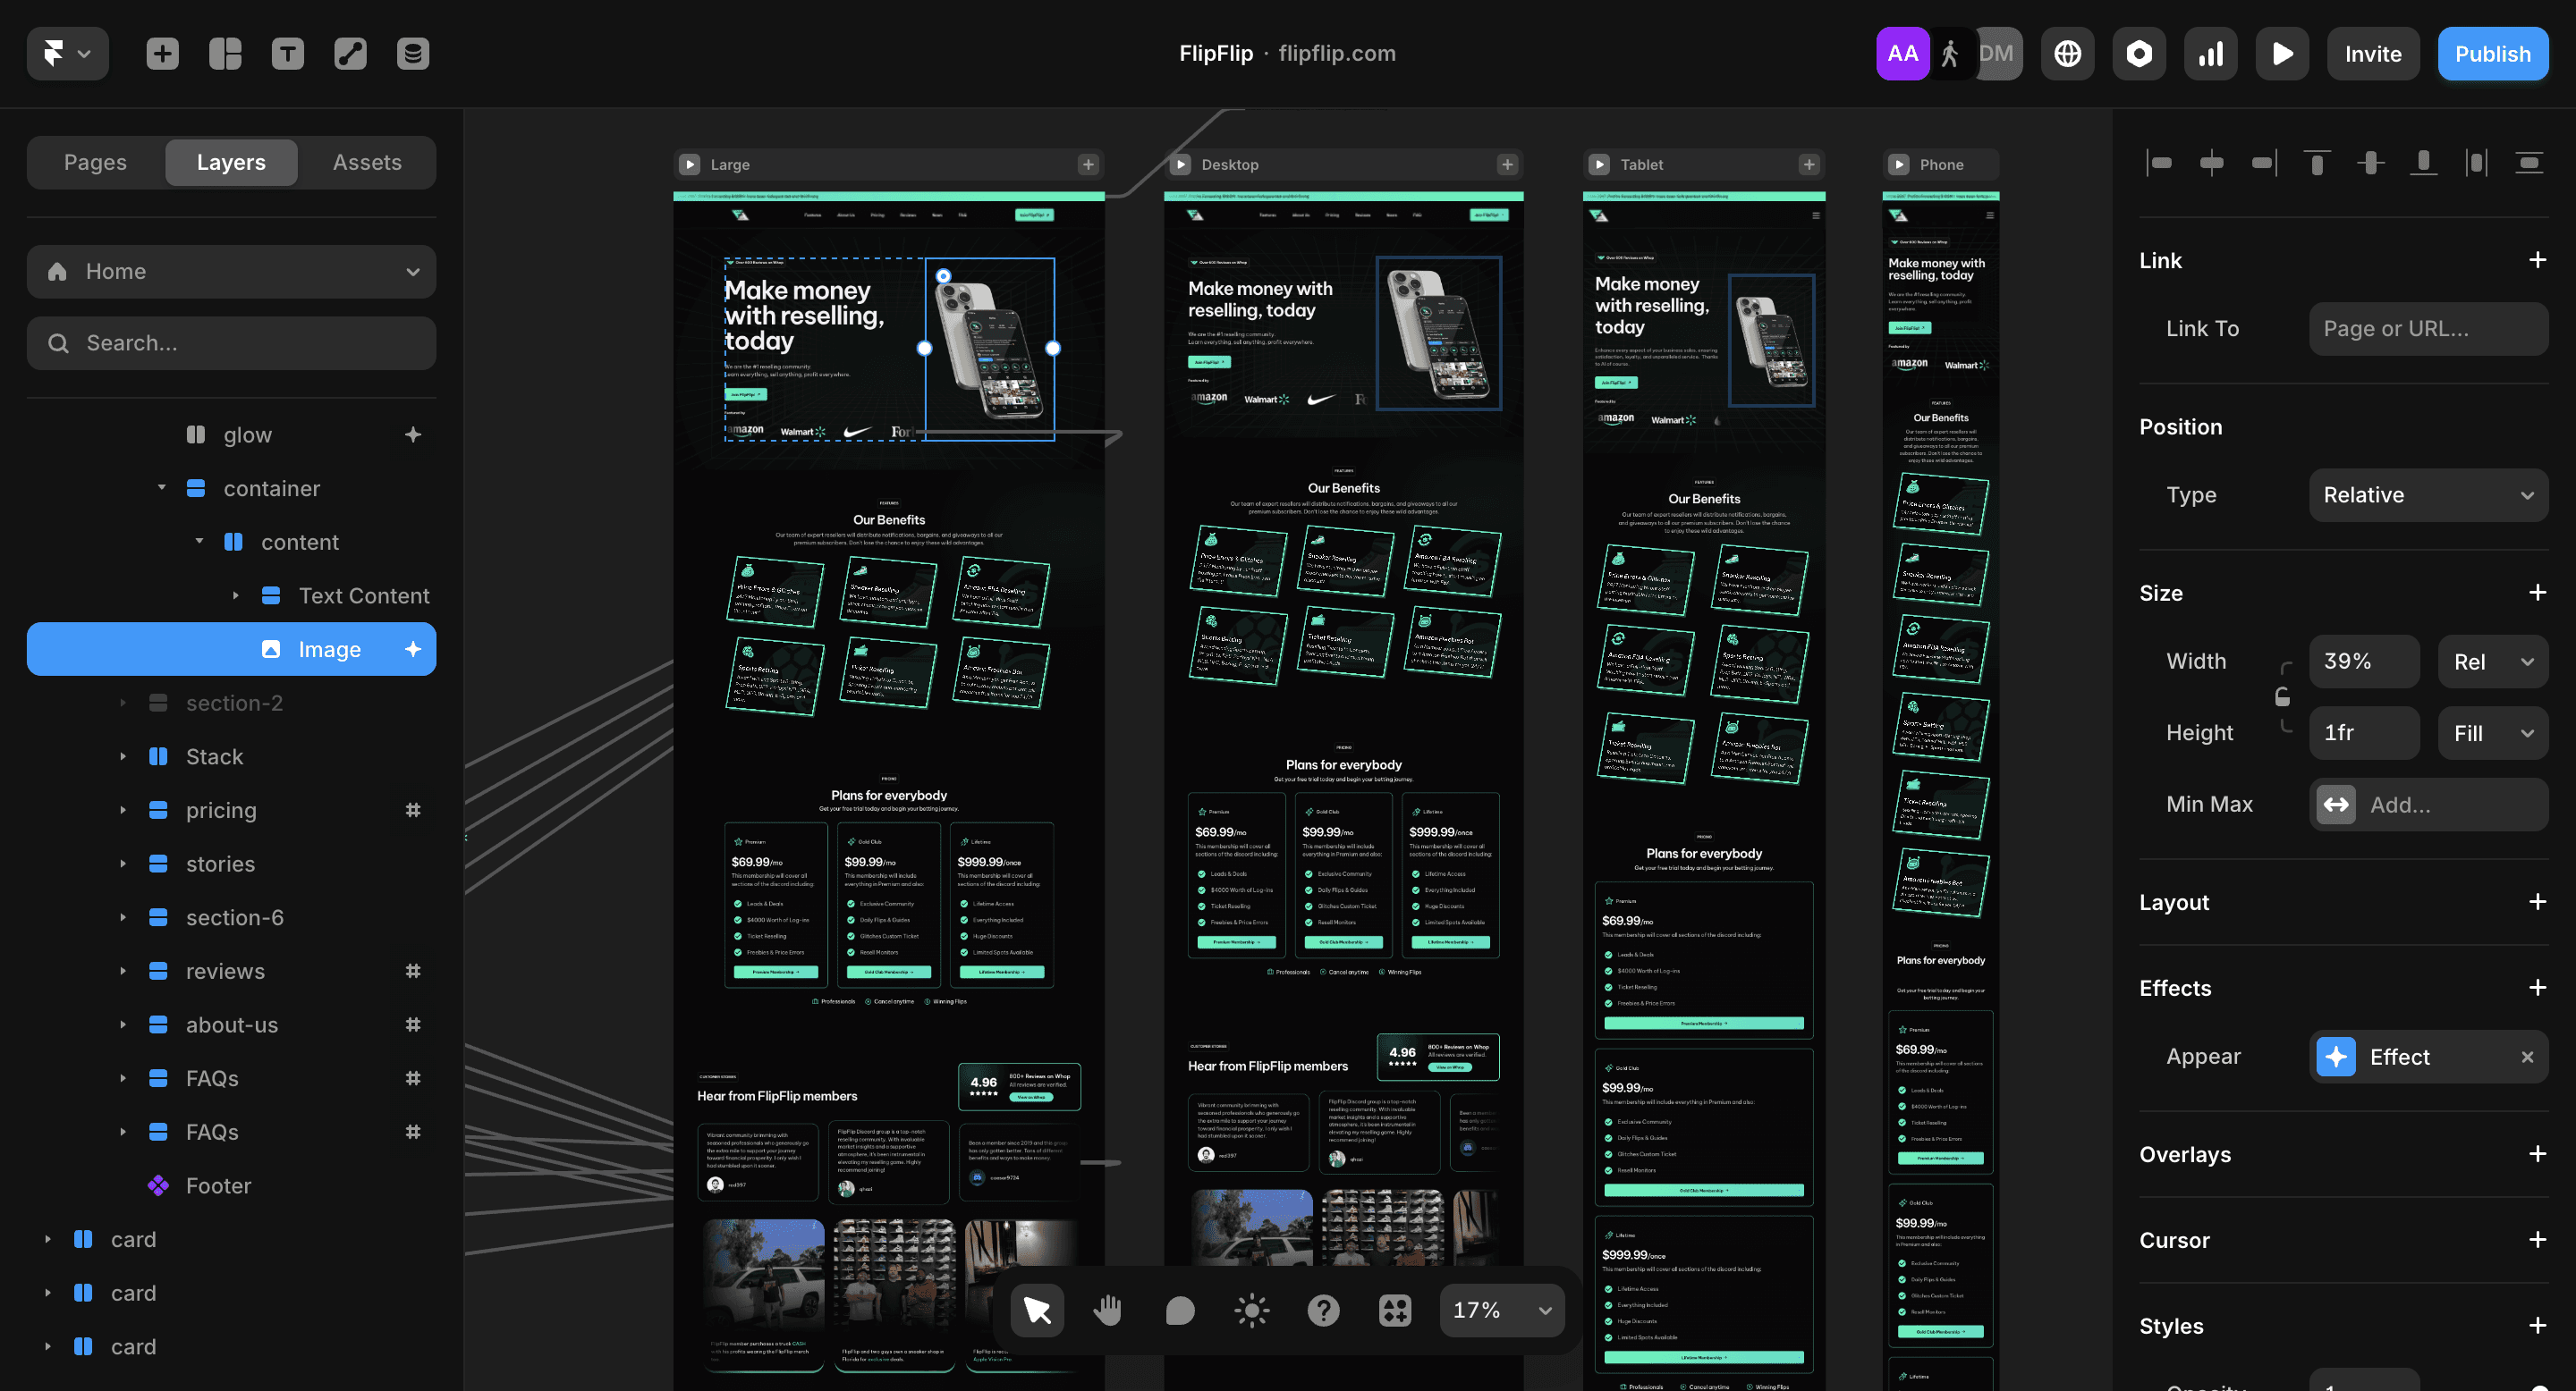Add an Overlays property
Screen dimensions: 2576x1391
2537,1154
